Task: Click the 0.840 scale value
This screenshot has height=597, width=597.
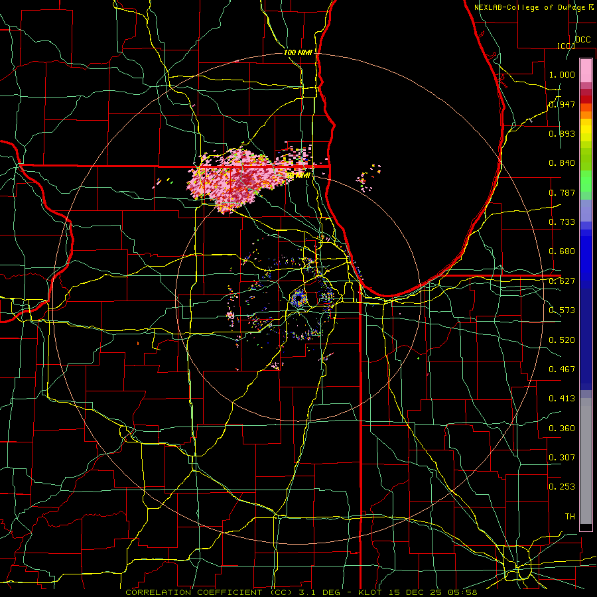Action: (562, 163)
